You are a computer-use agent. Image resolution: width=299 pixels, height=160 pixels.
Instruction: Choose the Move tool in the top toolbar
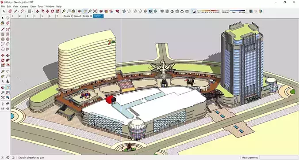tap(47, 11)
